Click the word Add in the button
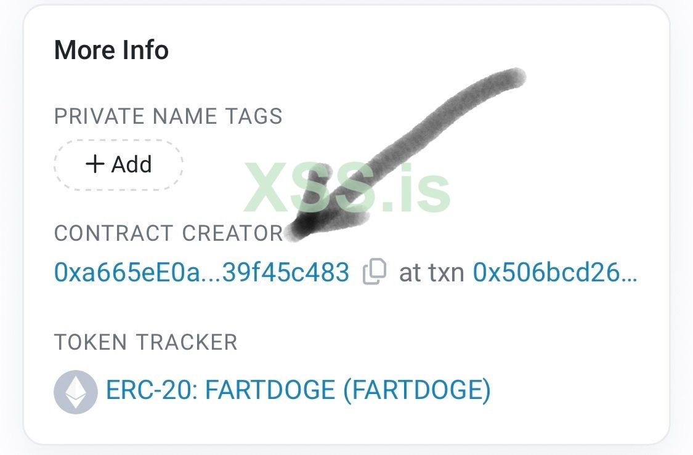693x455 pixels. [132, 164]
